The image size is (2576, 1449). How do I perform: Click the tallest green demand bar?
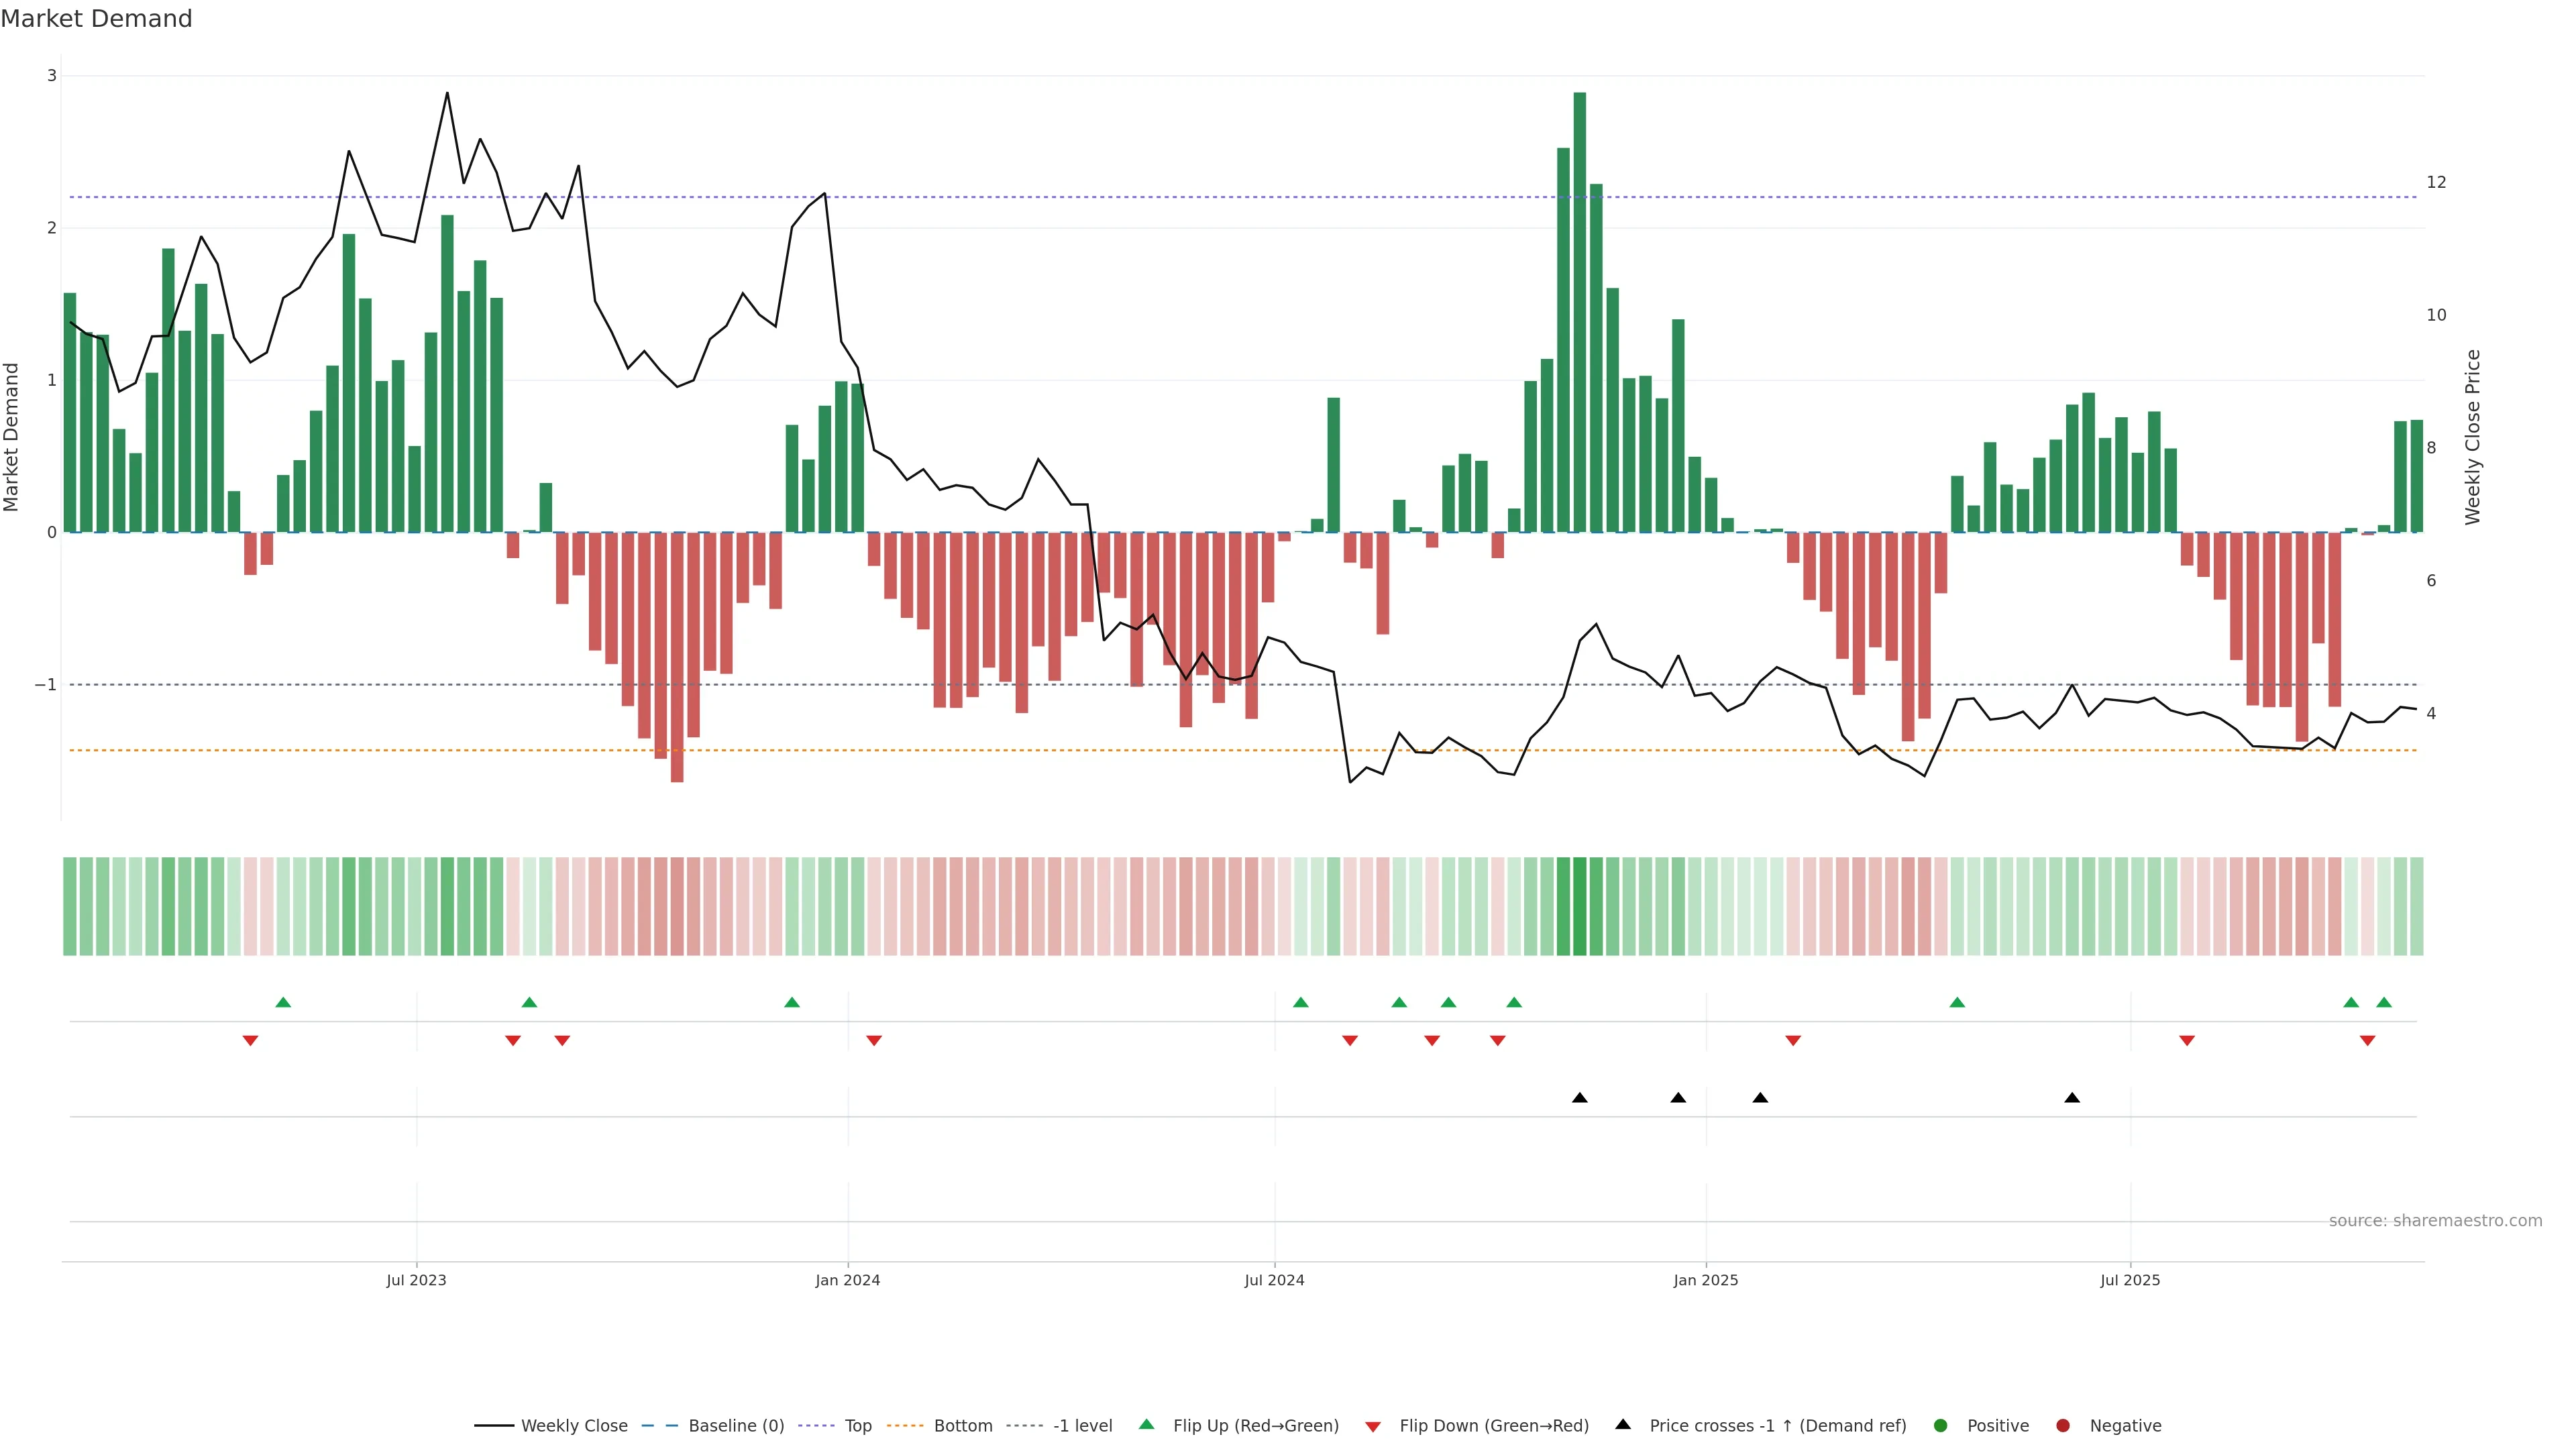pos(1580,312)
